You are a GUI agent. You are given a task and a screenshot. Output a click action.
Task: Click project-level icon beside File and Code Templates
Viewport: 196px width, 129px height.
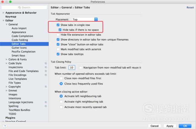click(46, 71)
